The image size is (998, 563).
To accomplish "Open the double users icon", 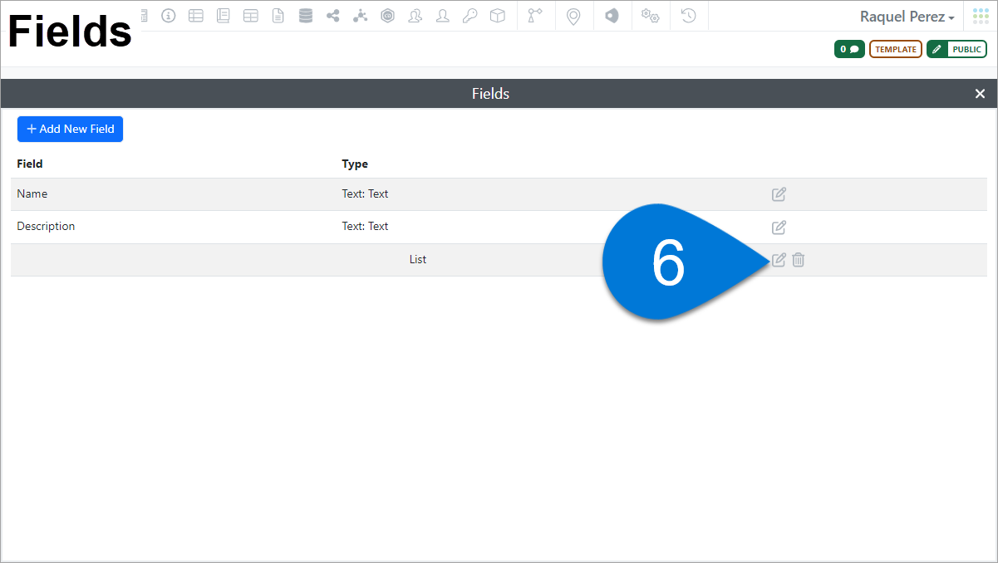I will (415, 16).
